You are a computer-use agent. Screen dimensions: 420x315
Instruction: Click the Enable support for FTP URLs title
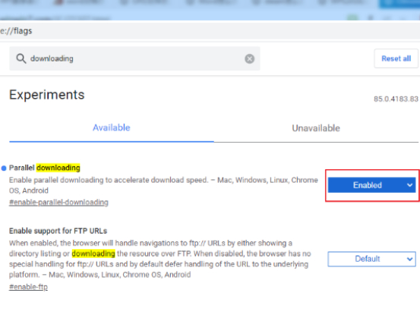click(x=58, y=231)
